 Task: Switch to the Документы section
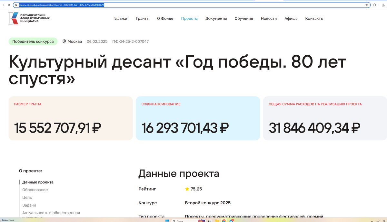click(216, 18)
